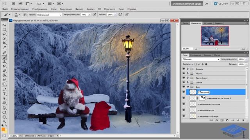Open the Фильтр menu

pos(79,9)
